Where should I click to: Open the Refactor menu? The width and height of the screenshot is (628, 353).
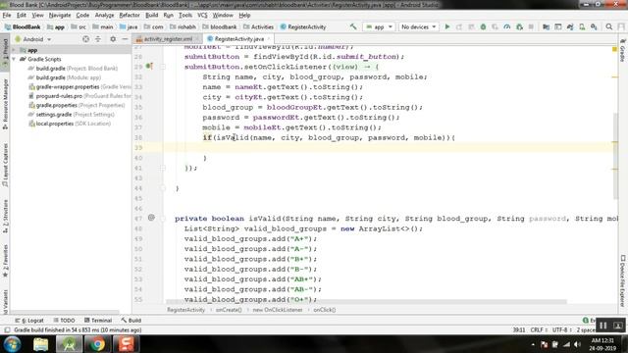click(130, 16)
